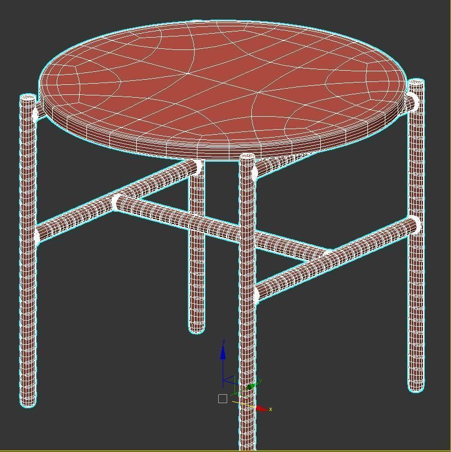Click the Z label on the blue axis
This screenshot has width=451, height=452.
pos(224,341)
